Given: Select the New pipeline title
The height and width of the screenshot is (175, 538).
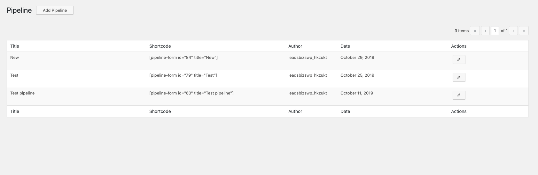Looking at the screenshot, I should click(x=14, y=57).
